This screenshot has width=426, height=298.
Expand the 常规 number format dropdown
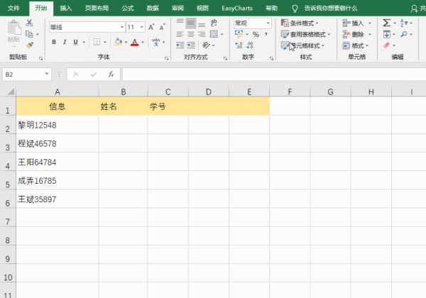(x=268, y=23)
